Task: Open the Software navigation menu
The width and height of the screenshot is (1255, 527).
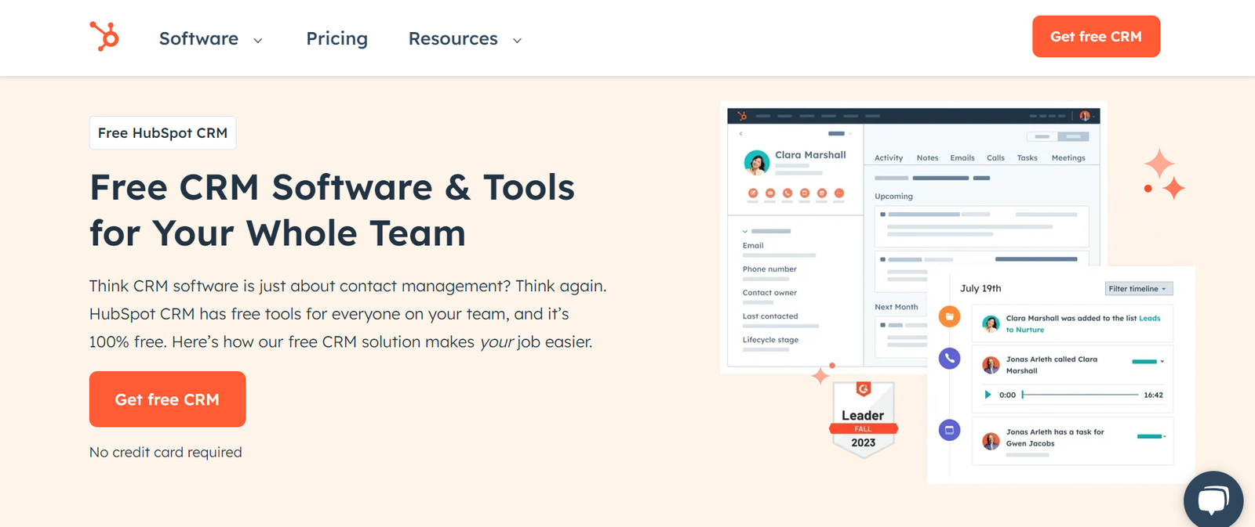Action: [x=198, y=38]
